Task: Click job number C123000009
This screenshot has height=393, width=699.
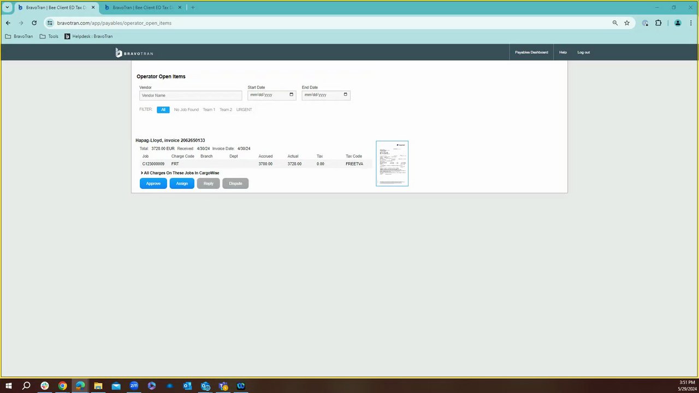Action: tap(153, 164)
